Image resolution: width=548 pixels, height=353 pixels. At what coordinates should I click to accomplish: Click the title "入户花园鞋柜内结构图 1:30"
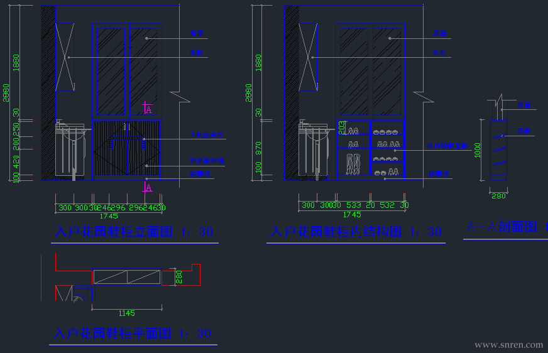pyautogui.click(x=356, y=232)
